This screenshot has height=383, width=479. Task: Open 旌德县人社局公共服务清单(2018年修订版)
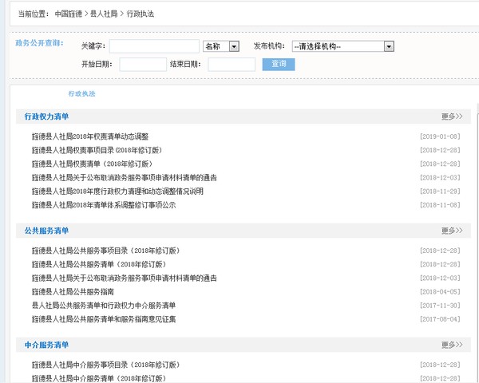[99, 264]
